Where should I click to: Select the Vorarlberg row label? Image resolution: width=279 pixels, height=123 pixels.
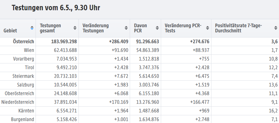(x=23, y=59)
